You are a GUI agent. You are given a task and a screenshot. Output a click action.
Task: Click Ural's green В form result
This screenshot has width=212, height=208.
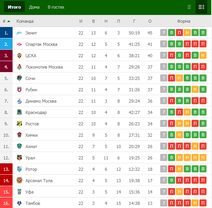point(172,157)
